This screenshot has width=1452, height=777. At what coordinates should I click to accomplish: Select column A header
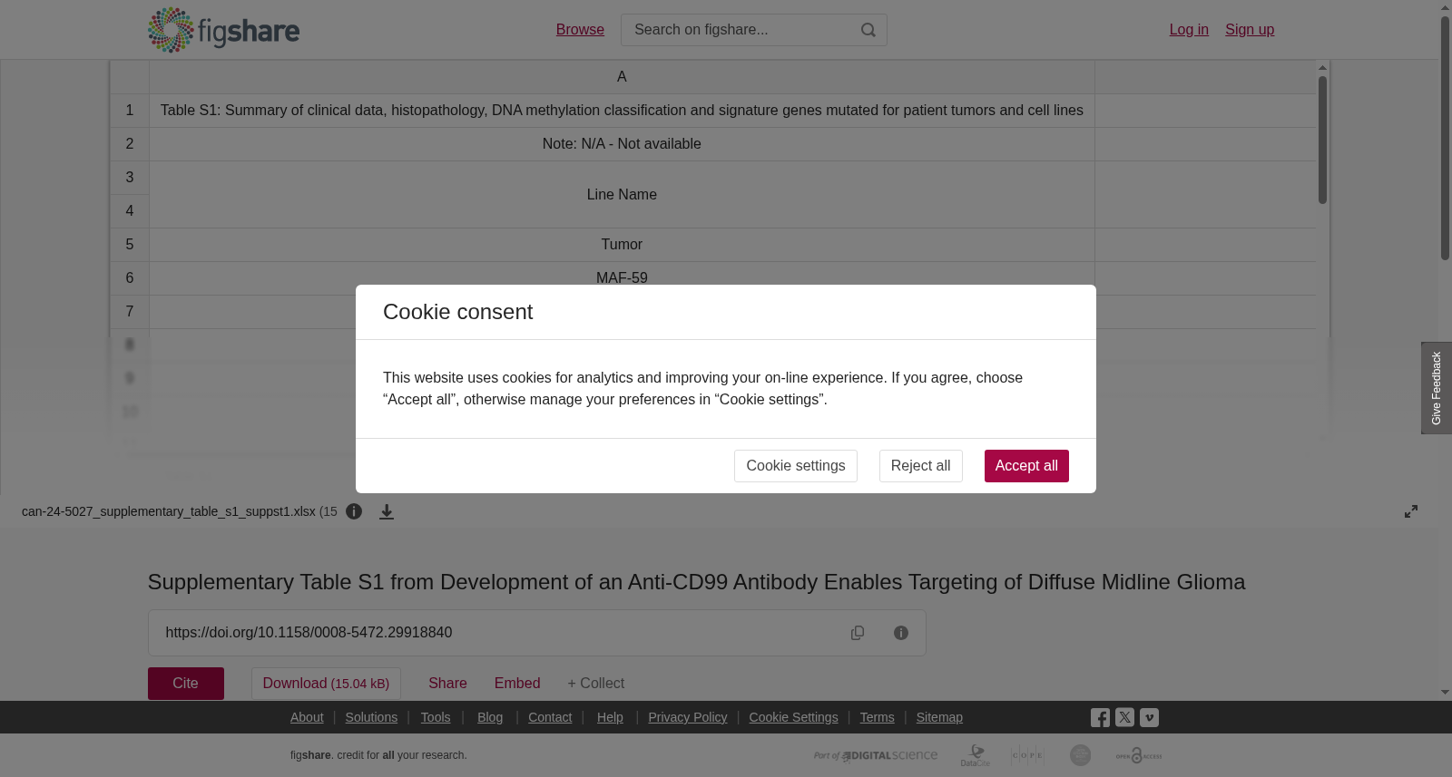[622, 77]
